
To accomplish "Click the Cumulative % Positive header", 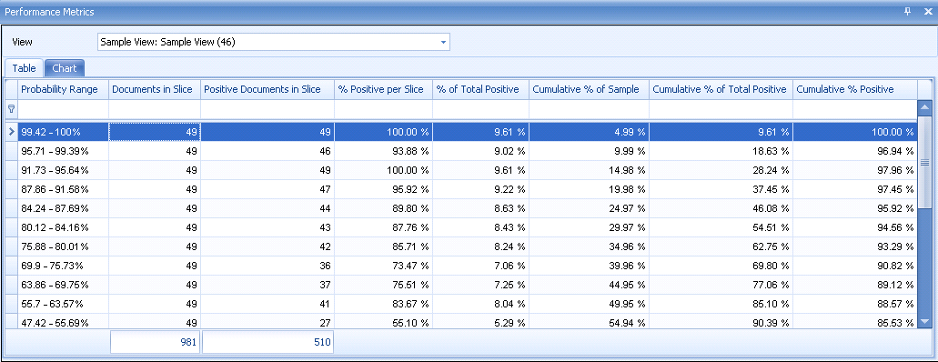I will (855, 89).
